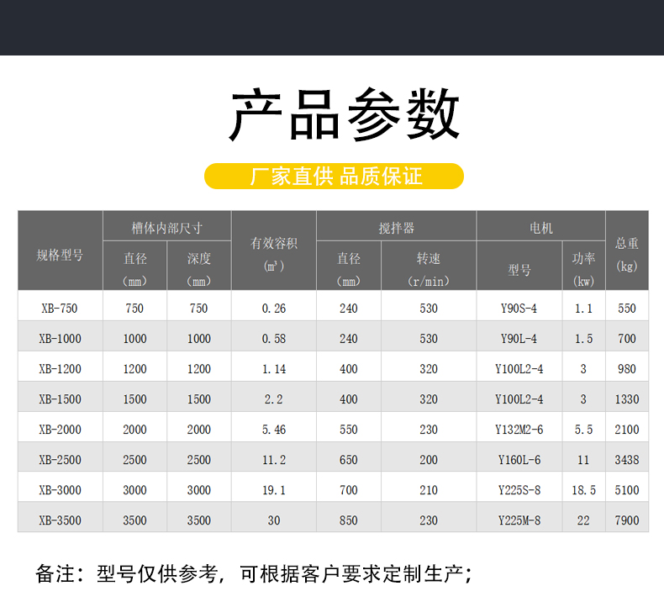Click the 7900 total weight cell
This screenshot has height=607, width=664.
click(627, 520)
